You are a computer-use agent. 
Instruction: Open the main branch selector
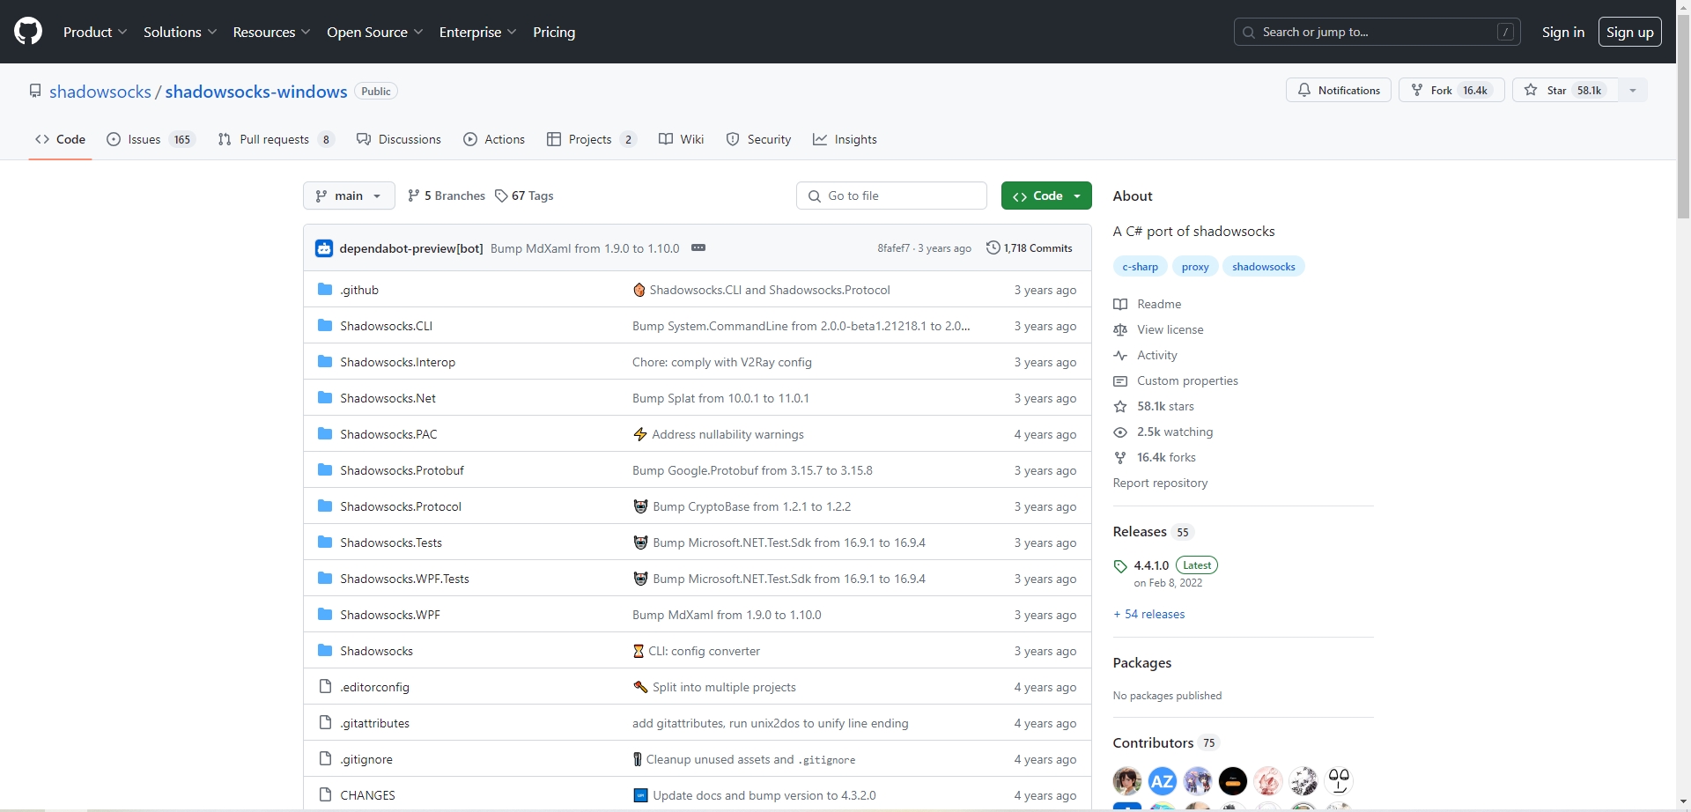tap(349, 196)
